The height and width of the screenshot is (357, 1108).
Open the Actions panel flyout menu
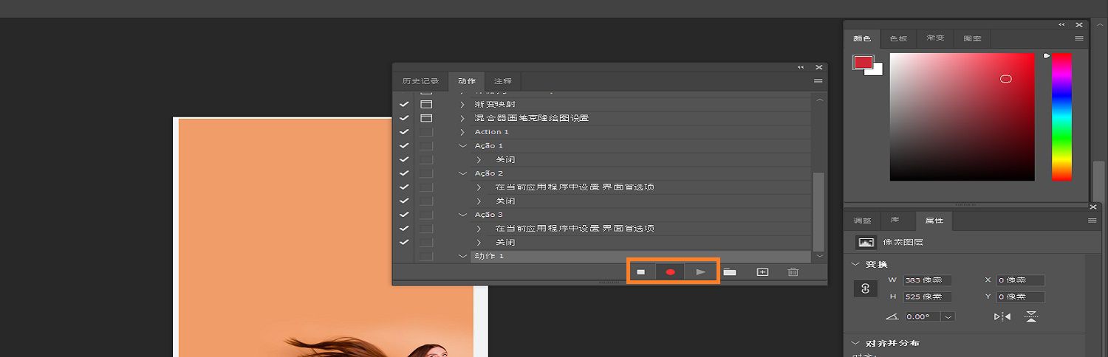818,81
